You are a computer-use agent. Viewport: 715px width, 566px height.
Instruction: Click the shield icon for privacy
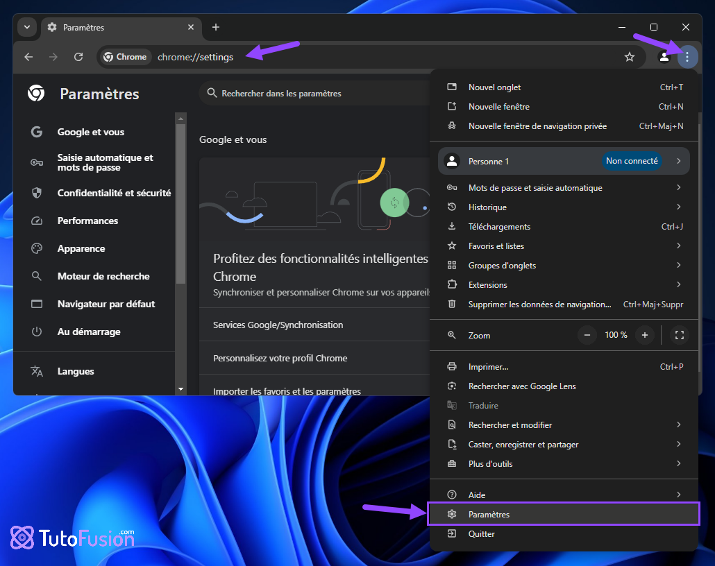coord(37,194)
